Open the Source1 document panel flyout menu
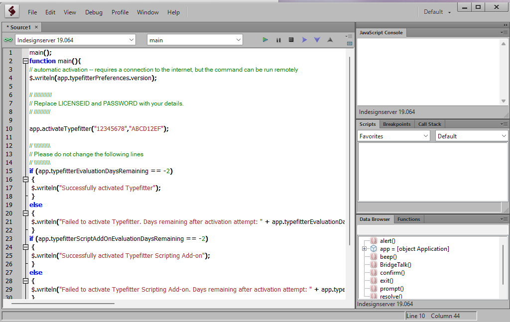510x322 pixels. [349, 36]
